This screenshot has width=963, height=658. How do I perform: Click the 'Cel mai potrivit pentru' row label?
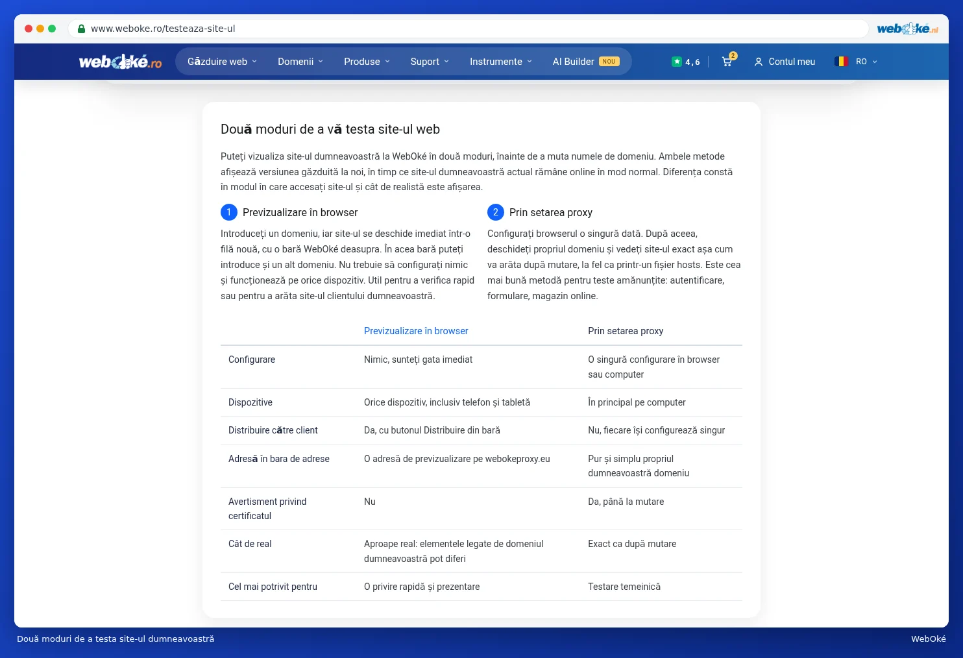tap(273, 587)
